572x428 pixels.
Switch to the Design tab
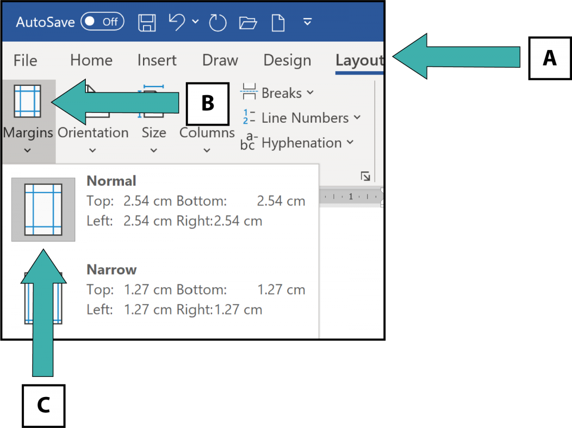coord(287,61)
